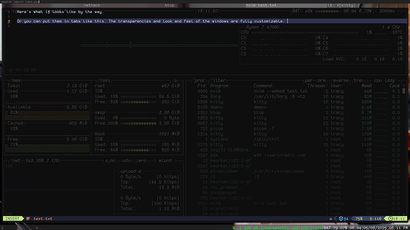410x230 pixels.
Task: Toggle the disks panel label in btop behind
Action: pos(103,80)
